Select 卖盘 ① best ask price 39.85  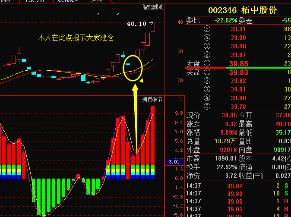pyautogui.click(x=238, y=63)
